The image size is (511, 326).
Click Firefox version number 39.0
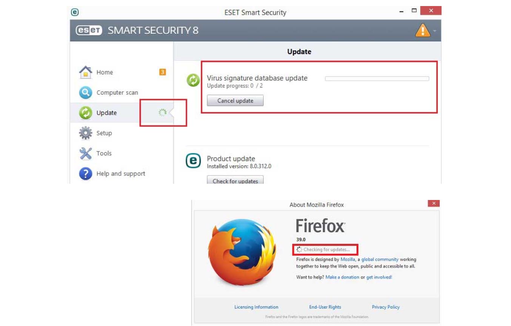301,240
